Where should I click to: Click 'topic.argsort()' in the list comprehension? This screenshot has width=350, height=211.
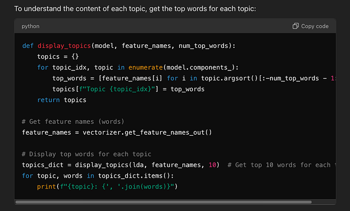click(229, 78)
